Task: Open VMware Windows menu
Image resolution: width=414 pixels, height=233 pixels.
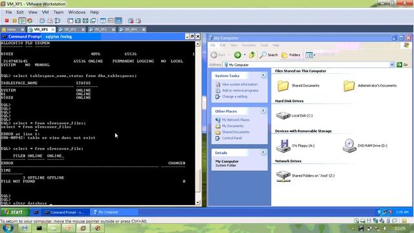Action: pos(77,12)
